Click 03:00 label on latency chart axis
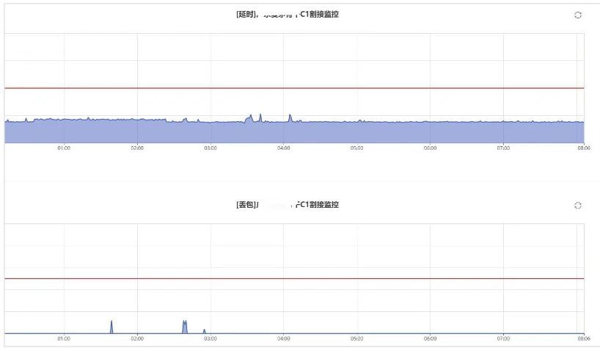 (x=211, y=148)
